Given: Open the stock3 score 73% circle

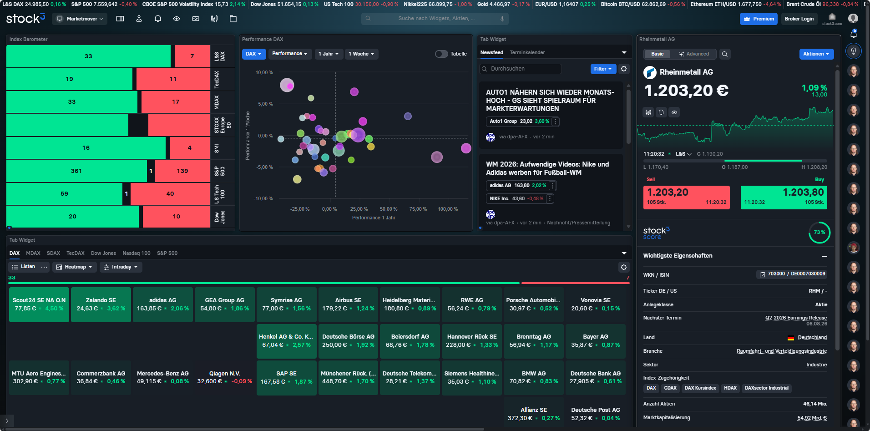Looking at the screenshot, I should (819, 232).
